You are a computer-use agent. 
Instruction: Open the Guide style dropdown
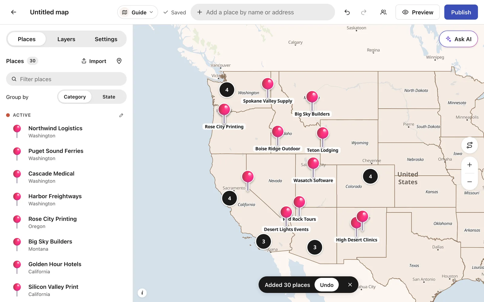tap(138, 12)
